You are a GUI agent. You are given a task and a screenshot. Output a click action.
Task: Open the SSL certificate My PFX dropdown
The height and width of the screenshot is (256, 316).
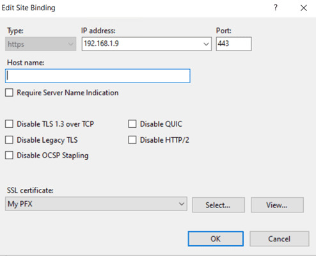[x=96, y=204]
